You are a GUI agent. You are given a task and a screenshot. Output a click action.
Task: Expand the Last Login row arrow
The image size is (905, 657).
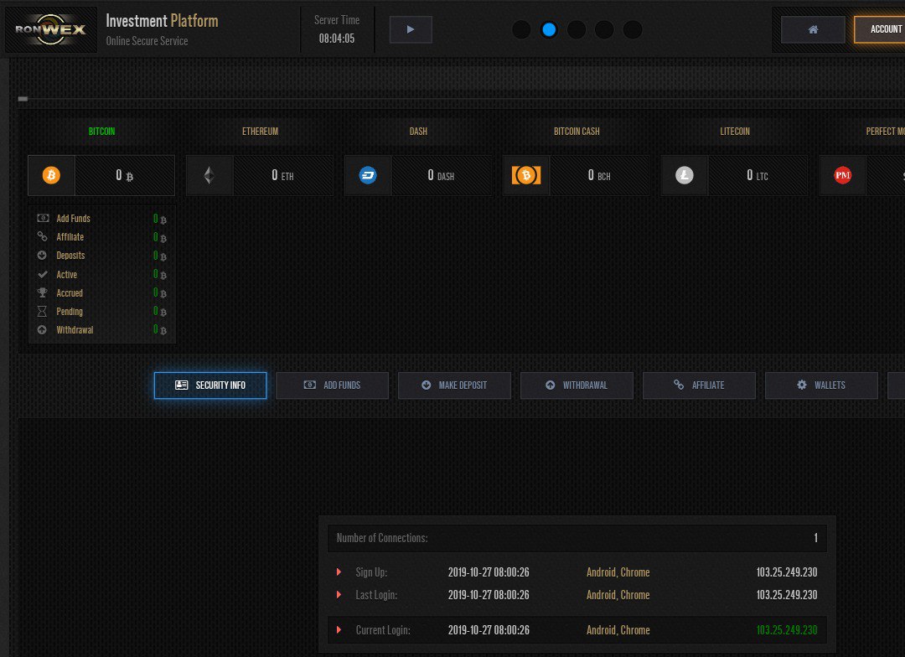tap(339, 595)
